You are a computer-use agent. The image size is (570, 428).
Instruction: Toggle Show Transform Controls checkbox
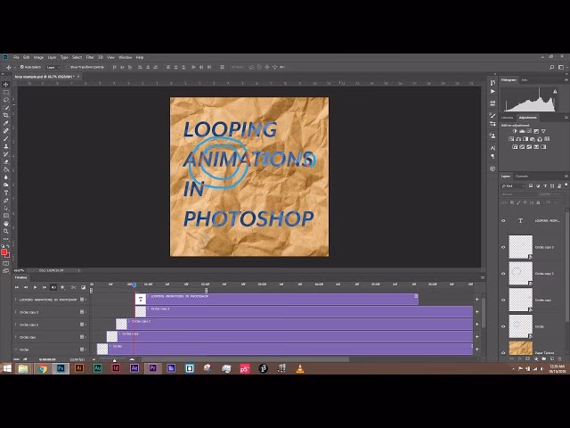tap(68, 67)
